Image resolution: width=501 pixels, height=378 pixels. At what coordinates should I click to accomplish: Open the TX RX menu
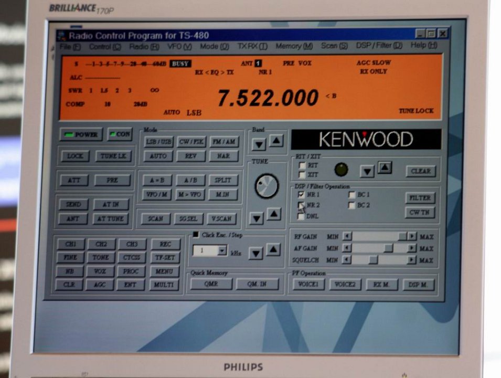click(252, 46)
